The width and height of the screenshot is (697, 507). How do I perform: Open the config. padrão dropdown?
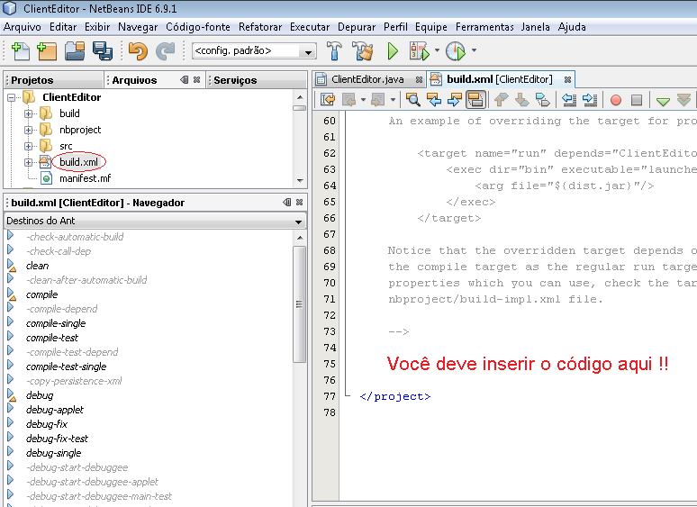click(x=308, y=51)
